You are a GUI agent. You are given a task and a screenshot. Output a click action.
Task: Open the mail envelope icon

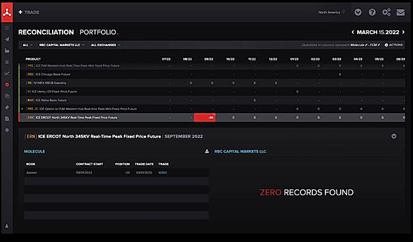[x=400, y=12]
